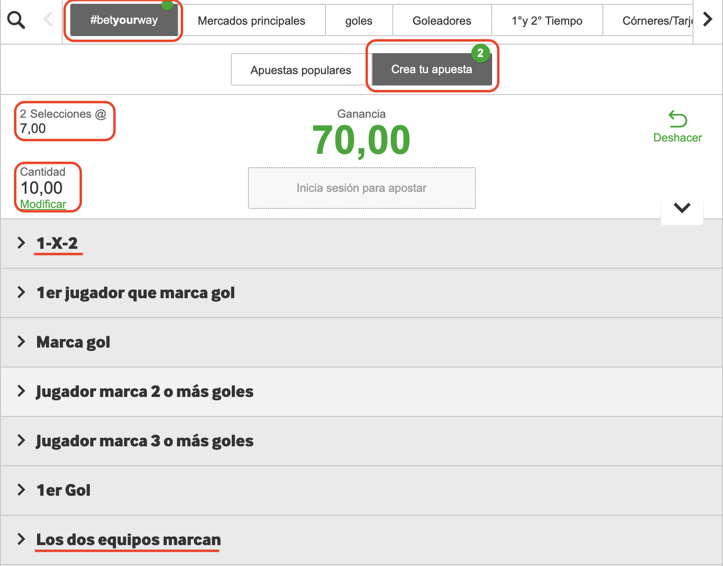
Task: Expand the Marca gol section
Action: pyautogui.click(x=73, y=342)
